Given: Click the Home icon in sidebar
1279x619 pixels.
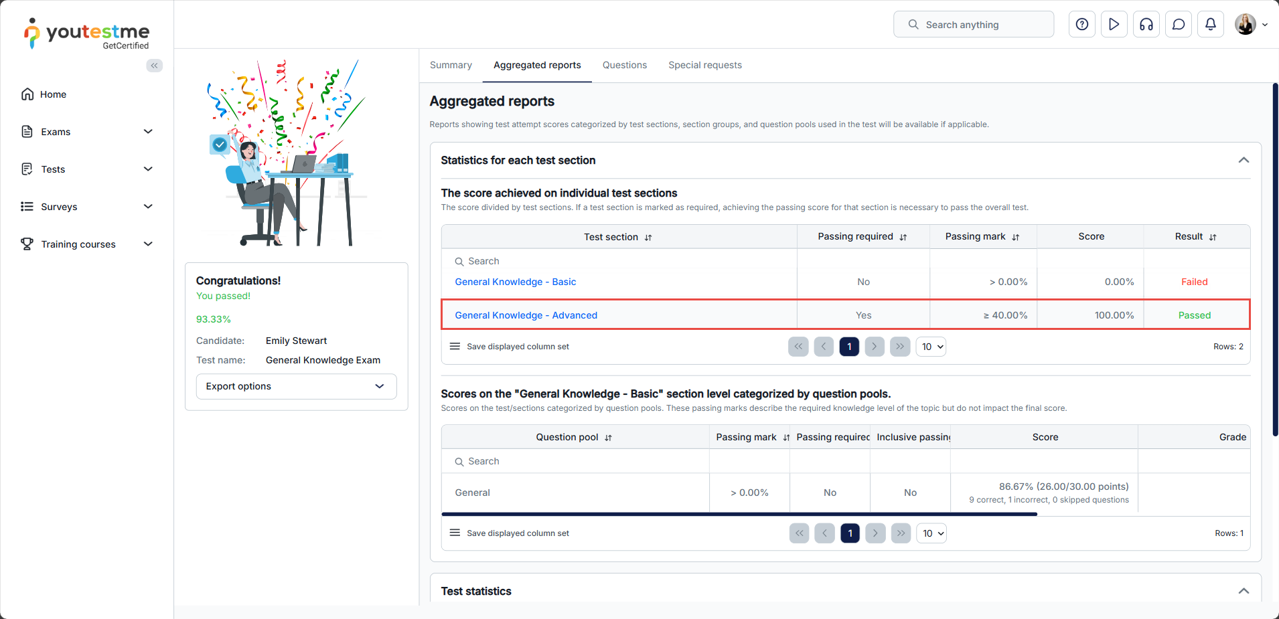Looking at the screenshot, I should tap(27, 94).
